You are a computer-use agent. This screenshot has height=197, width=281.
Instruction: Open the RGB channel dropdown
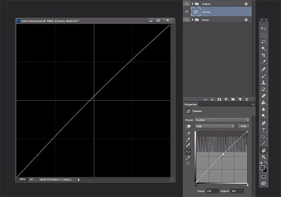215,126
